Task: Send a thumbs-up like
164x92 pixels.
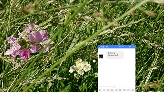Action: coord(133,90)
